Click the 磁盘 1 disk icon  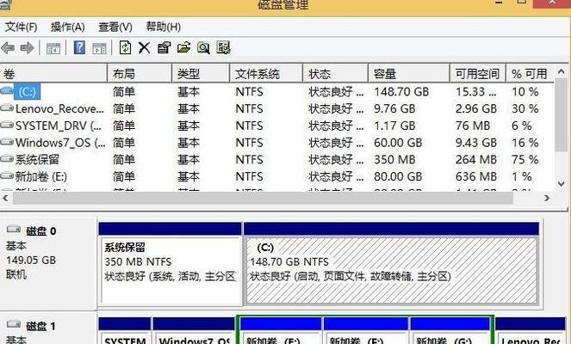coord(14,323)
